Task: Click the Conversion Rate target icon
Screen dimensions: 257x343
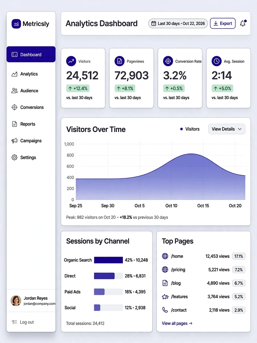Action: tap(168, 61)
